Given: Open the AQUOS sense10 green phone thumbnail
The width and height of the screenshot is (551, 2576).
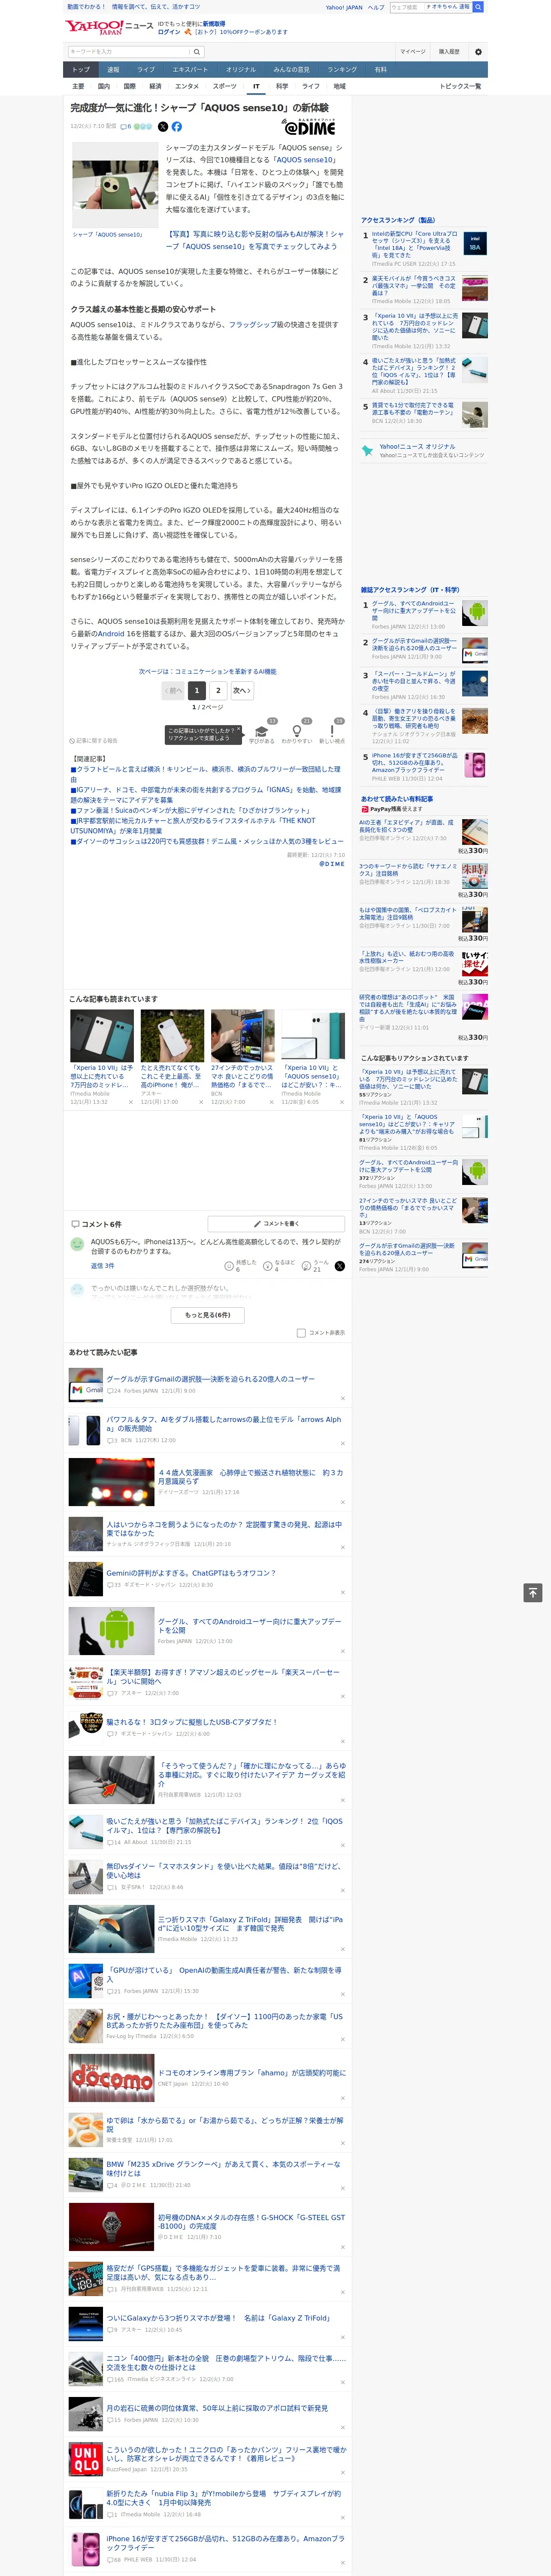Looking at the screenshot, I should (x=115, y=186).
